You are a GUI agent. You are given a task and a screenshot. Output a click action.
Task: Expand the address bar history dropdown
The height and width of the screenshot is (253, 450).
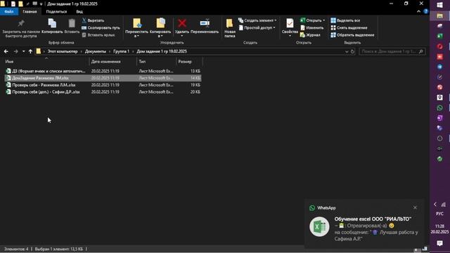(x=347, y=51)
